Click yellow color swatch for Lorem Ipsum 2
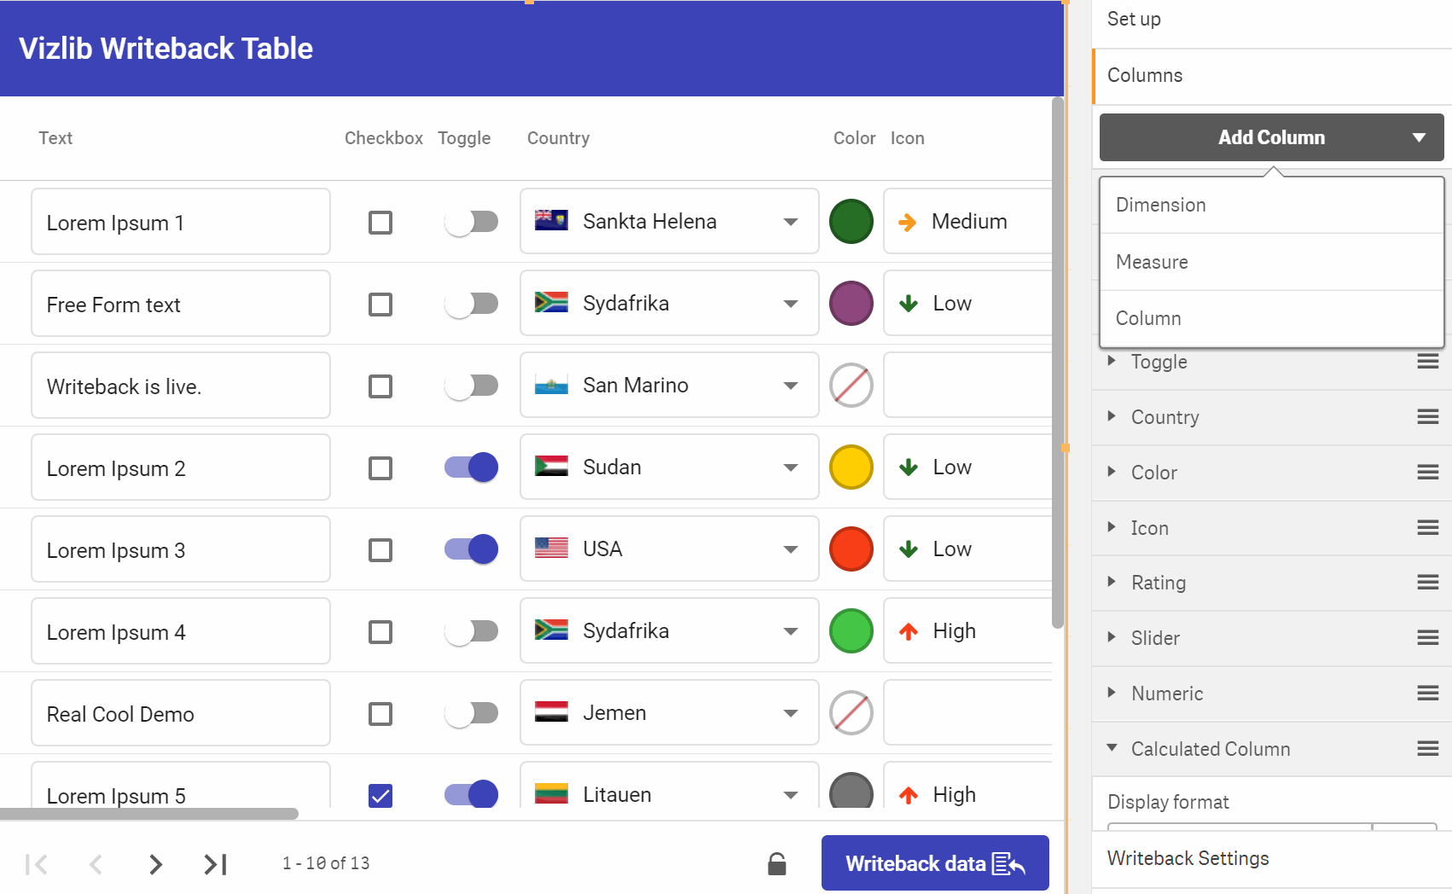This screenshot has width=1452, height=894. point(851,467)
